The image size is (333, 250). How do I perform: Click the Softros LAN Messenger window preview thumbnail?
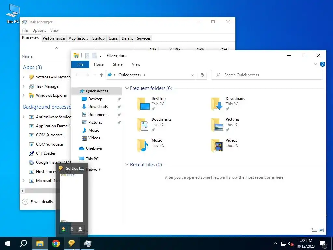[72, 198]
